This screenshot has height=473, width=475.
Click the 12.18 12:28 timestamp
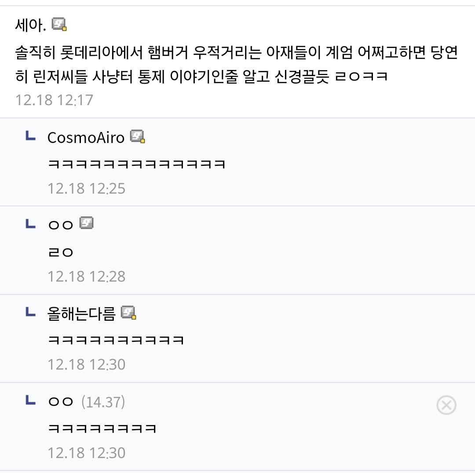(87, 276)
